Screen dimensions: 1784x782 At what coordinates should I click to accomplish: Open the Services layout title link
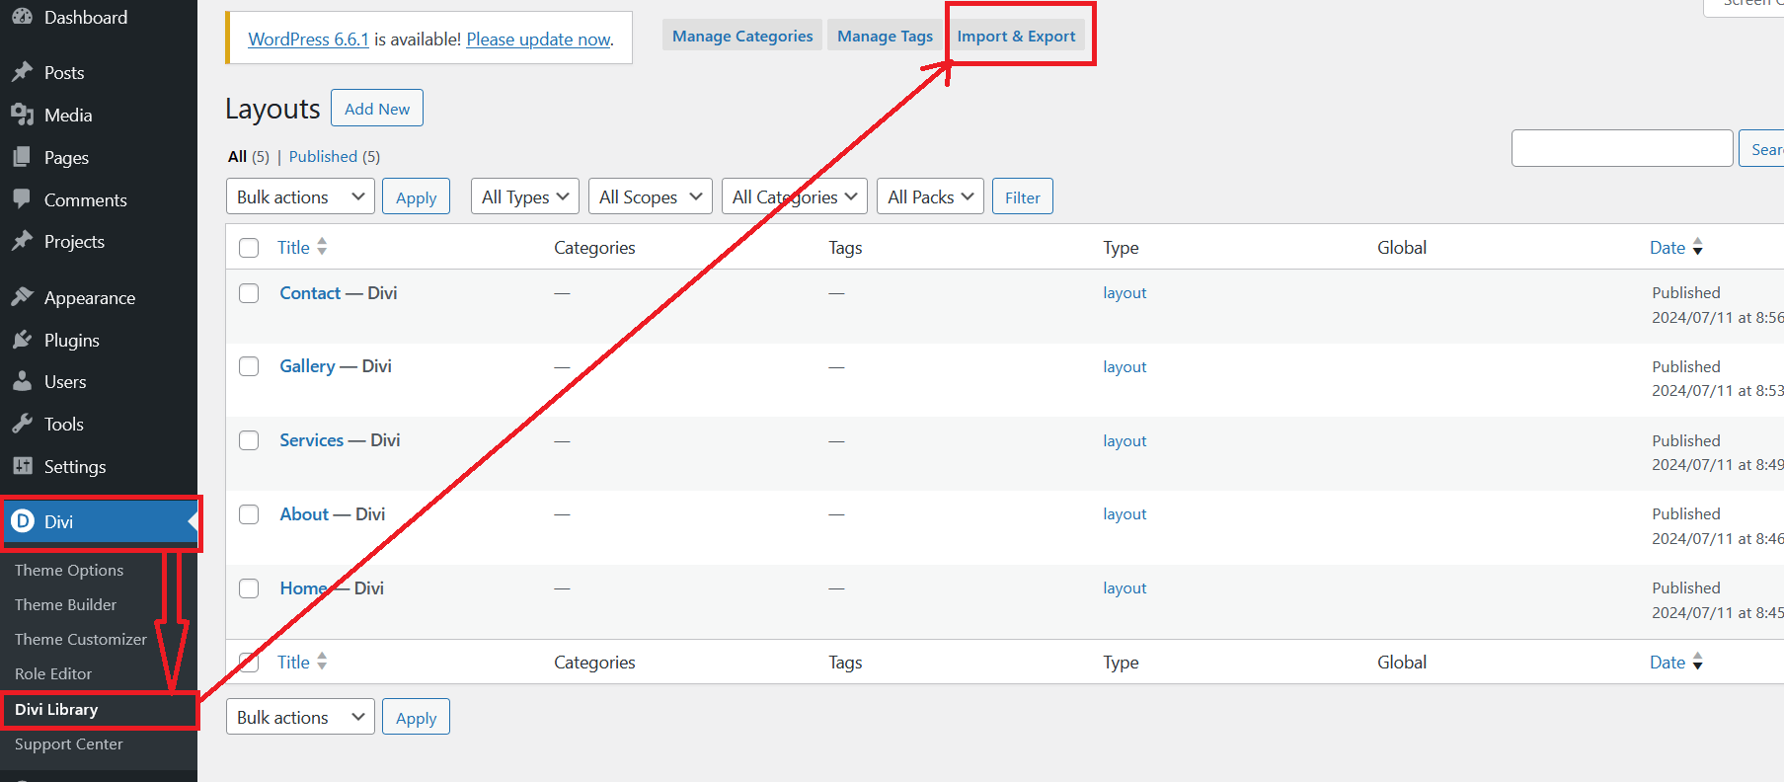[311, 439]
